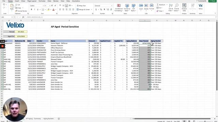Click the Format Painter brush
The image size is (218, 122).
16,11
